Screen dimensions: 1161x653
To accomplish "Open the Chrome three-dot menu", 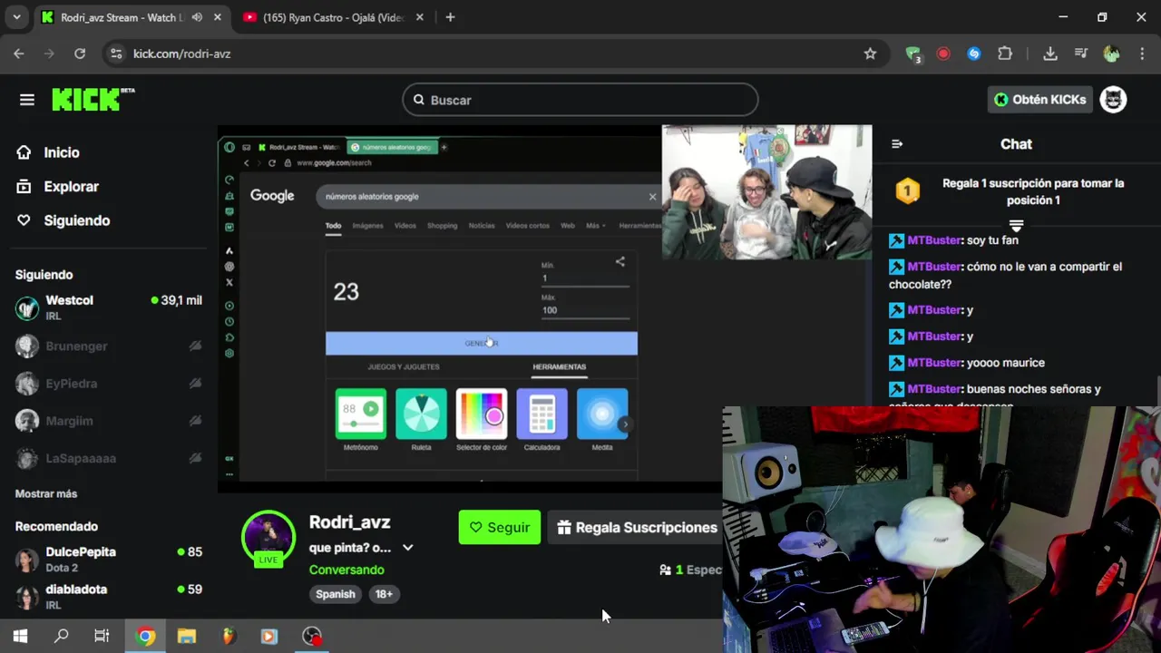I will click(1141, 54).
